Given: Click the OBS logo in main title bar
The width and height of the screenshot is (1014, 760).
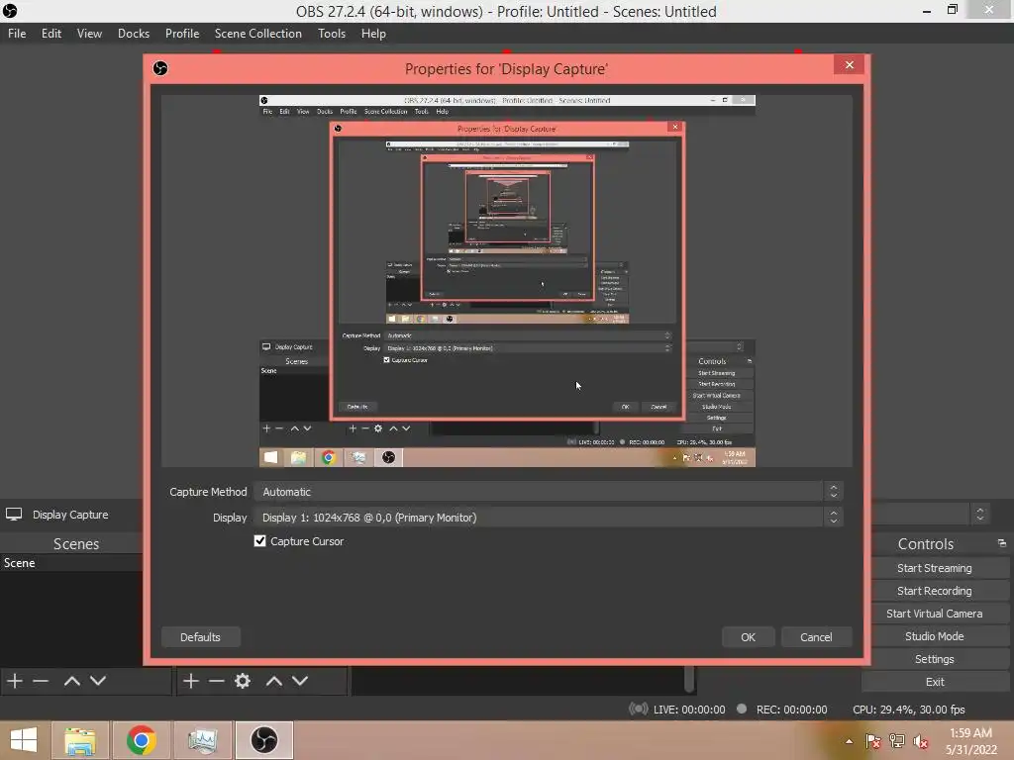Looking at the screenshot, I should point(10,11).
